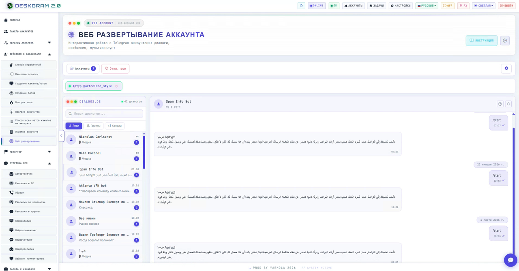Click the OK status badge

tap(334, 6)
